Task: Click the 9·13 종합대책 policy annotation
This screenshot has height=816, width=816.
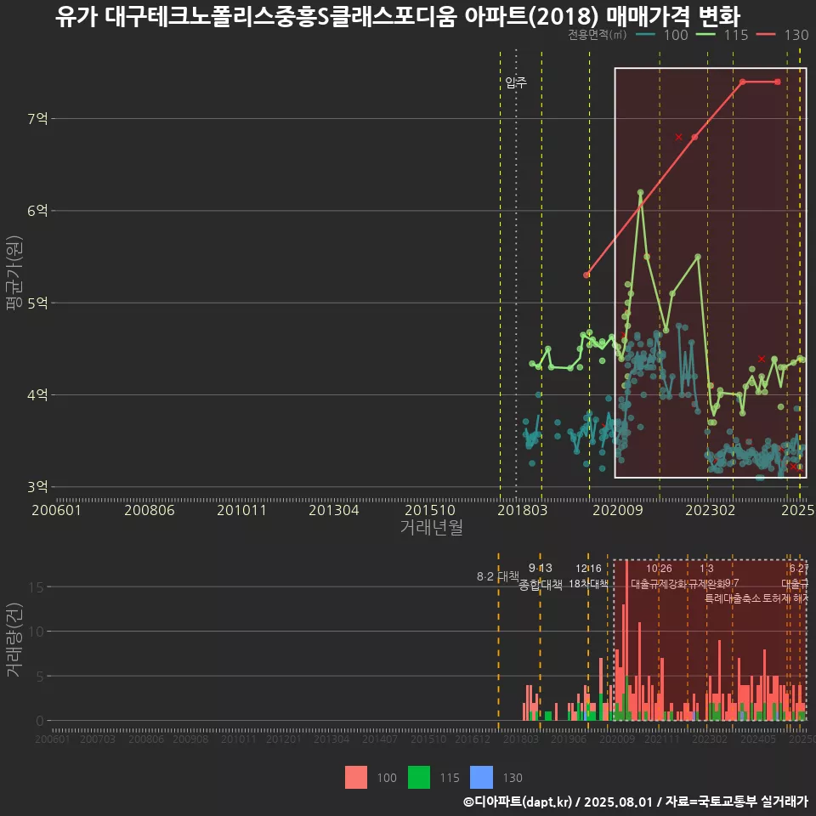Action: [x=541, y=576]
